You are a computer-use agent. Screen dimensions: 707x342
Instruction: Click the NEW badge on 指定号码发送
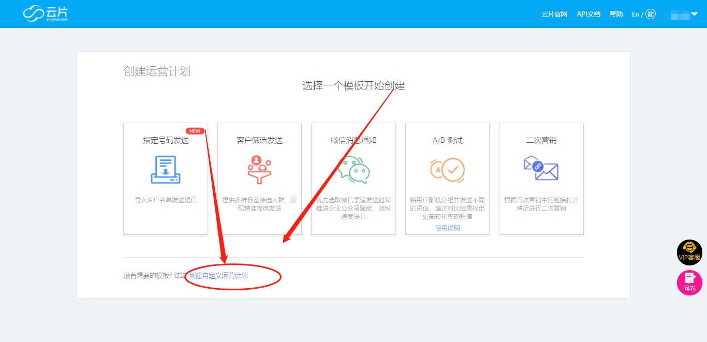point(195,131)
